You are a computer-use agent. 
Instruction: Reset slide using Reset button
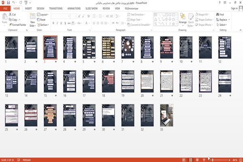41,19
